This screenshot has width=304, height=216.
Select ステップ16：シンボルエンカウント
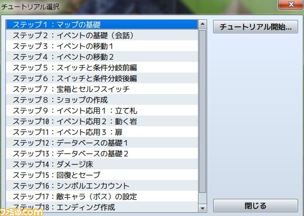point(102,186)
